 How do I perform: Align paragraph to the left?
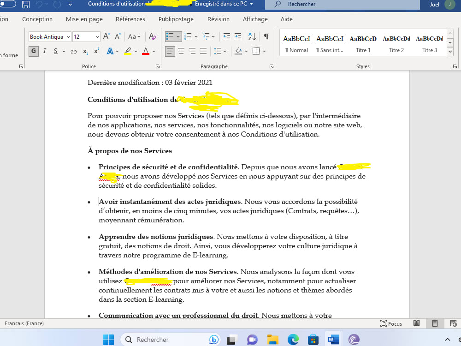[x=170, y=51]
